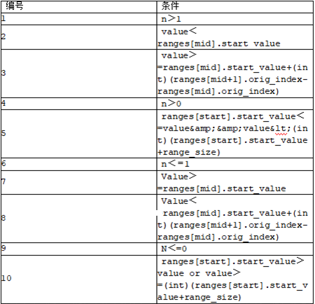The height and width of the screenshot is (304, 315).
Task: Click the condition cell n>1
Action: [235, 19]
